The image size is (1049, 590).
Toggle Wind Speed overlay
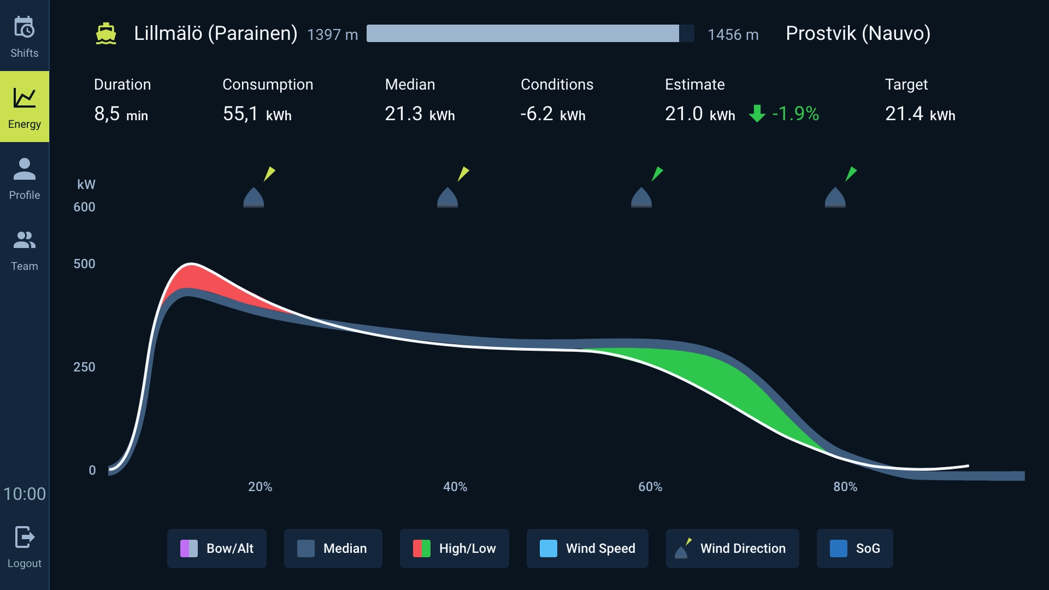[x=587, y=548]
